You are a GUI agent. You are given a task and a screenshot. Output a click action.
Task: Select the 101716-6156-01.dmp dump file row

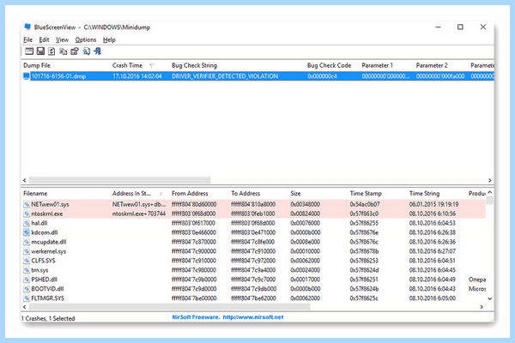257,76
